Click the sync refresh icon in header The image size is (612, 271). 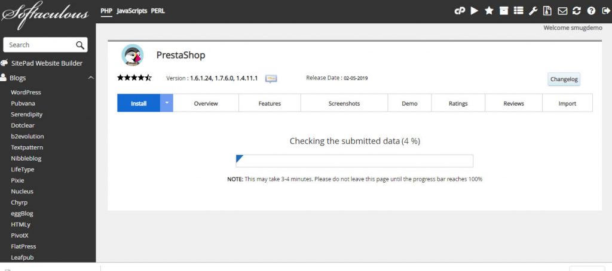(x=577, y=11)
